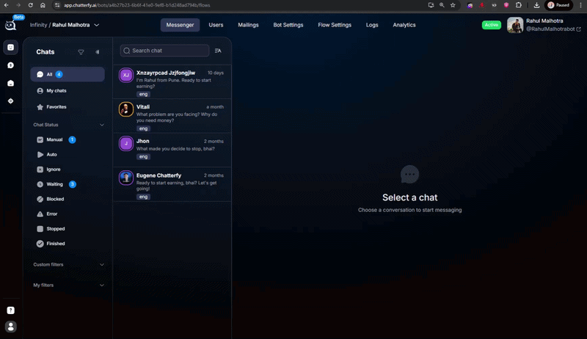
Task: Collapse the Chats panel with arrow icon
Action: click(x=98, y=52)
